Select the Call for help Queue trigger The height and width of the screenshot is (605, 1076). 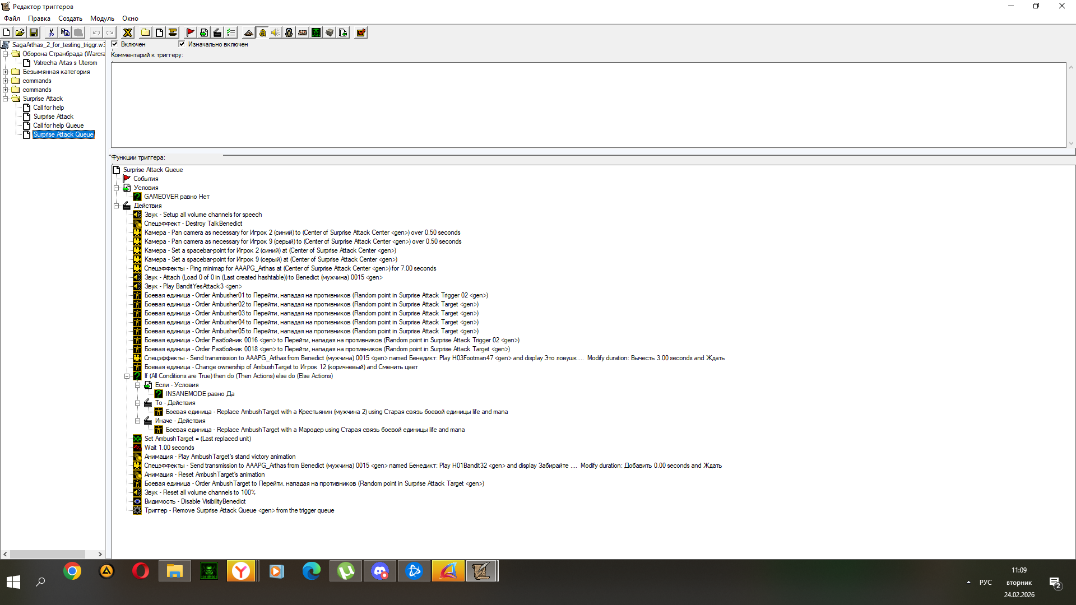(x=58, y=125)
